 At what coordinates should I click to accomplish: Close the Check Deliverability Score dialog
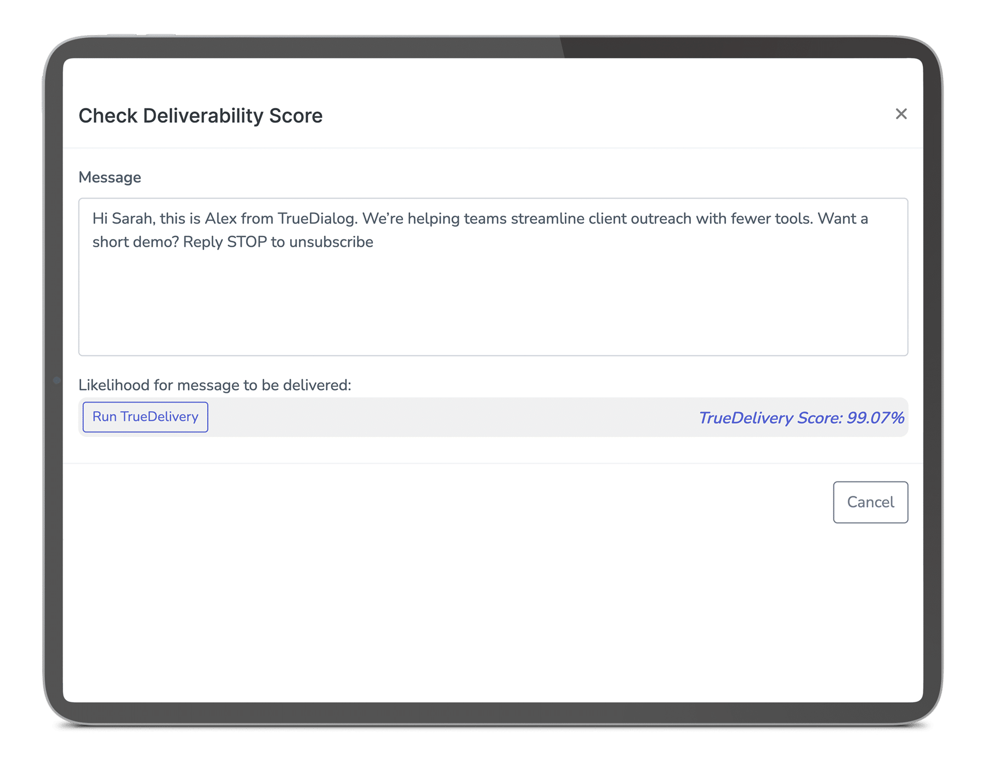[x=901, y=115]
